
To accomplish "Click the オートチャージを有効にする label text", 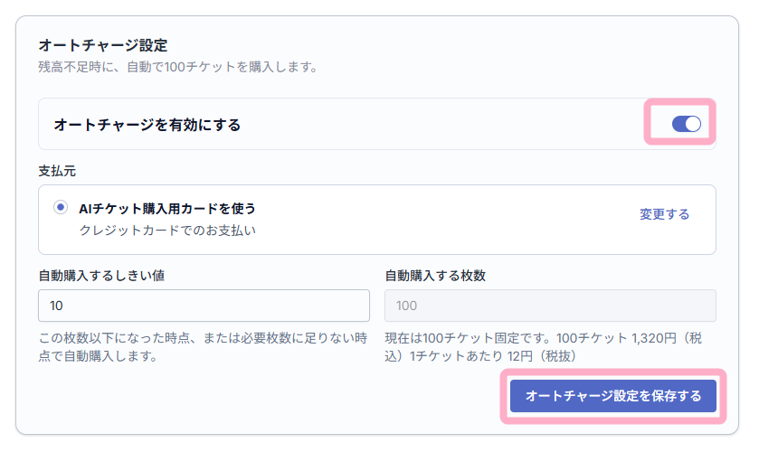I will [x=147, y=125].
